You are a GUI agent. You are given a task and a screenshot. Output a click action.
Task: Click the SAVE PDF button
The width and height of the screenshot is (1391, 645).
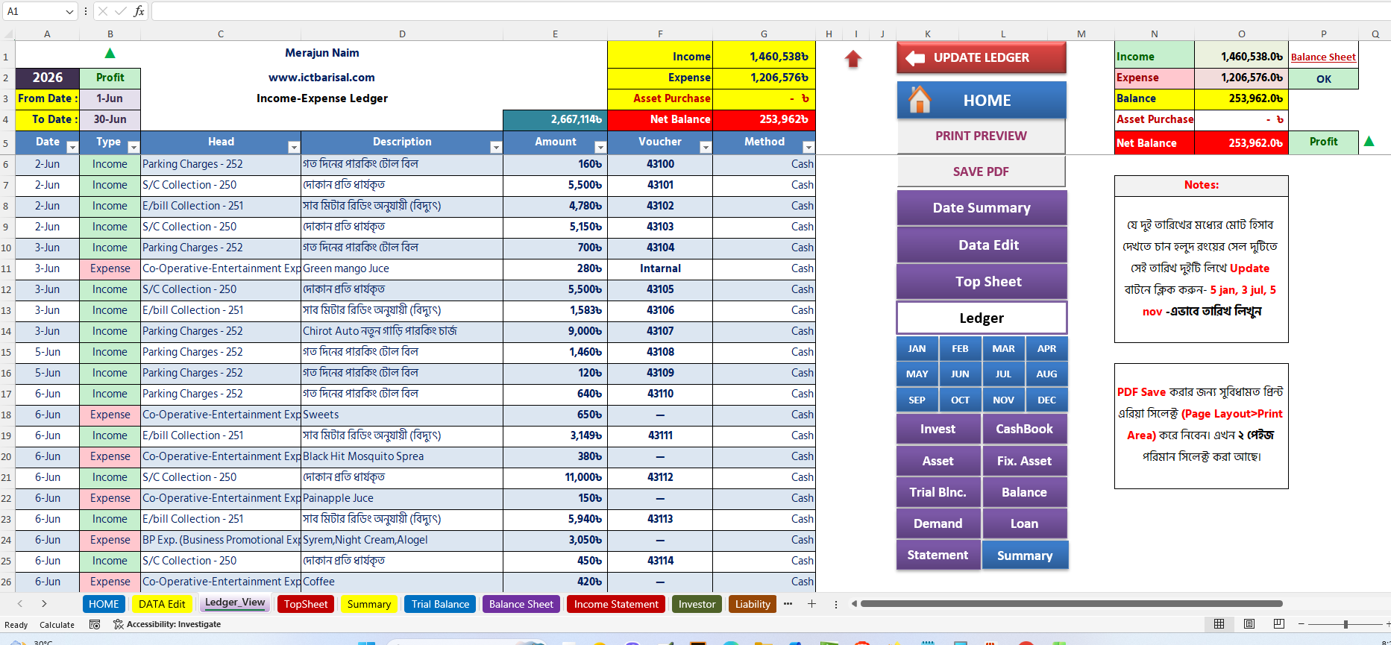click(981, 172)
